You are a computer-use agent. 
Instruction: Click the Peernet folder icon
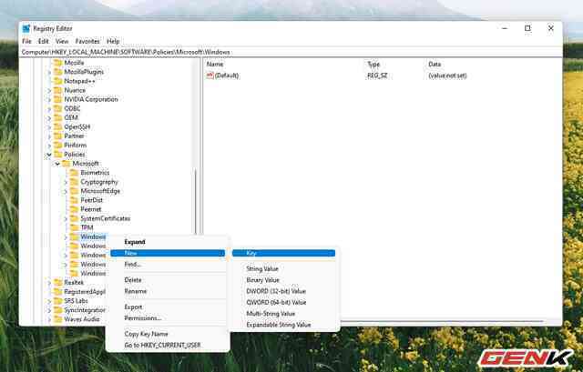tap(75, 209)
